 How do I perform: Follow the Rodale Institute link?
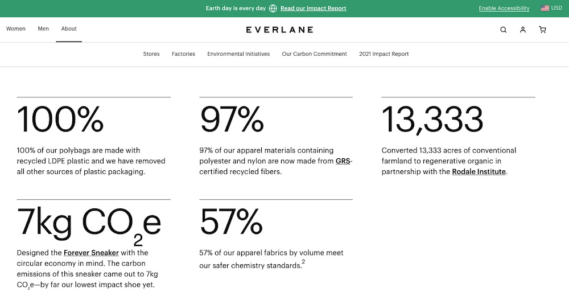(479, 171)
